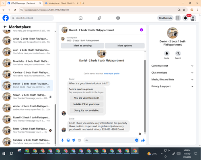Switch to the Marketplace listing browser tab
This screenshot has width=201, height=160.
click(x=62, y=3)
